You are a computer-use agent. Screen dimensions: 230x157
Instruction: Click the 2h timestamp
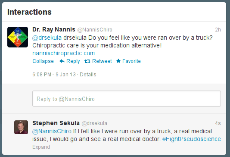218,30
